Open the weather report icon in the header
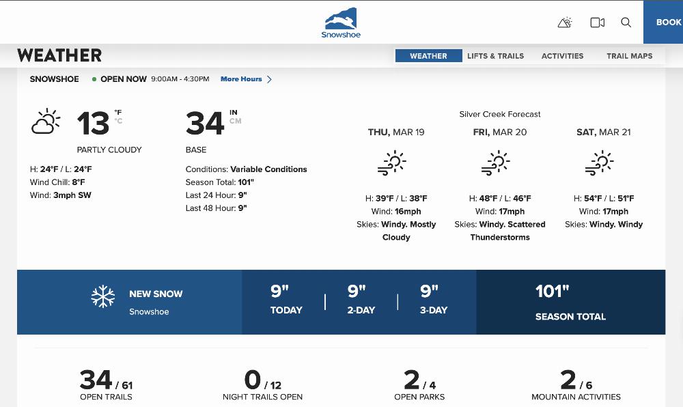The width and height of the screenshot is (683, 407). (564, 23)
